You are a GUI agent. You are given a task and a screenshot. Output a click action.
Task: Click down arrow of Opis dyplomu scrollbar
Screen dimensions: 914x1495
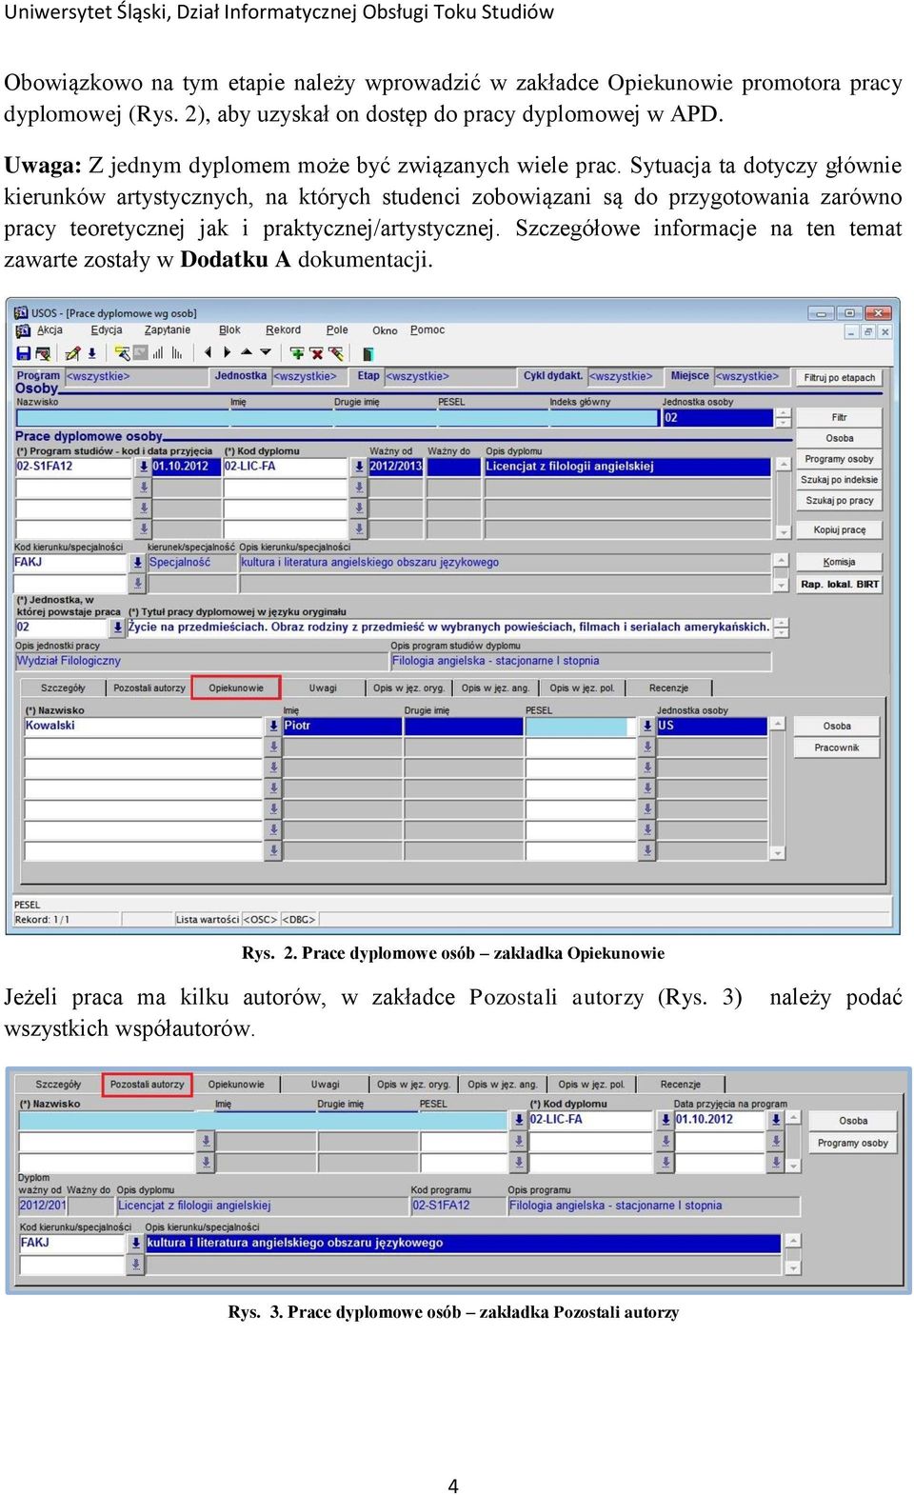783,532
